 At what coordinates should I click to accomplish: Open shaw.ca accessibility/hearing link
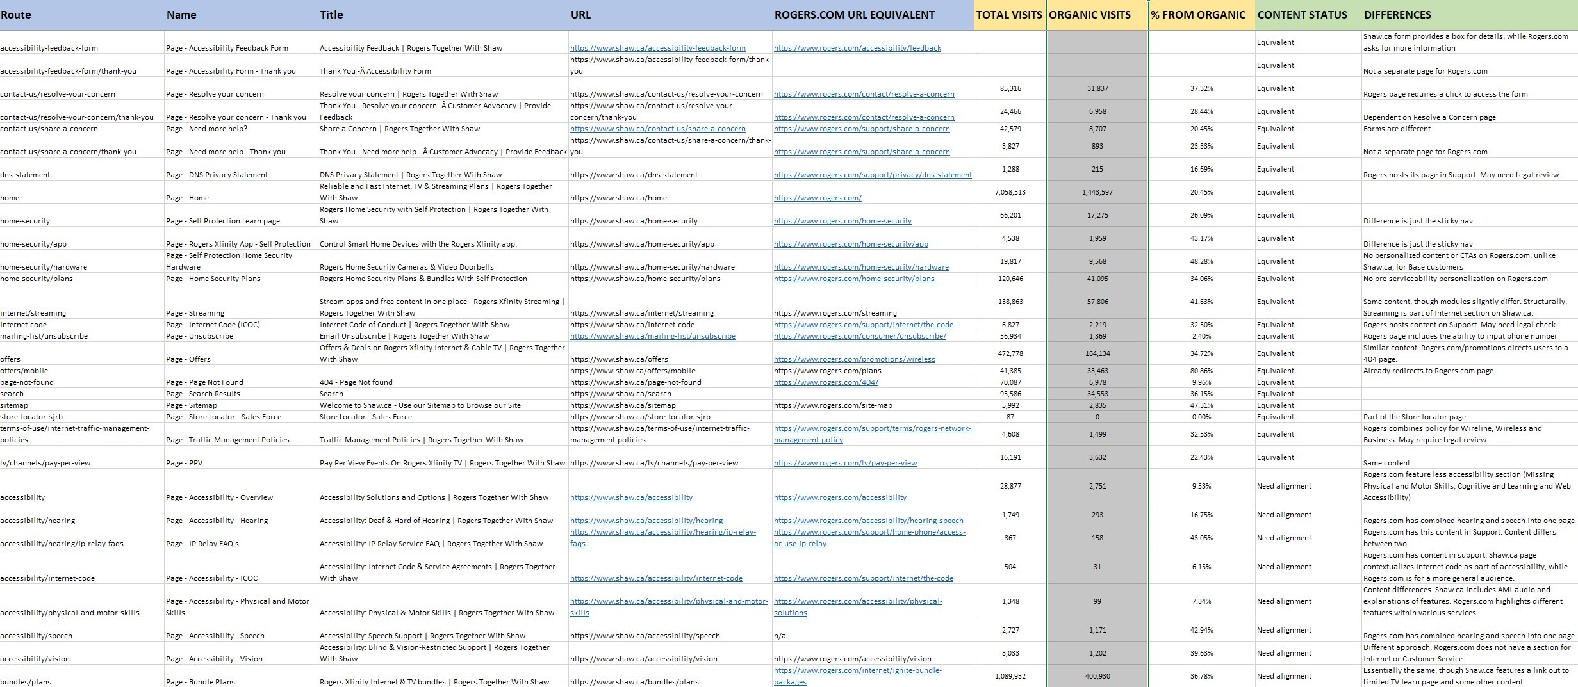pos(646,521)
